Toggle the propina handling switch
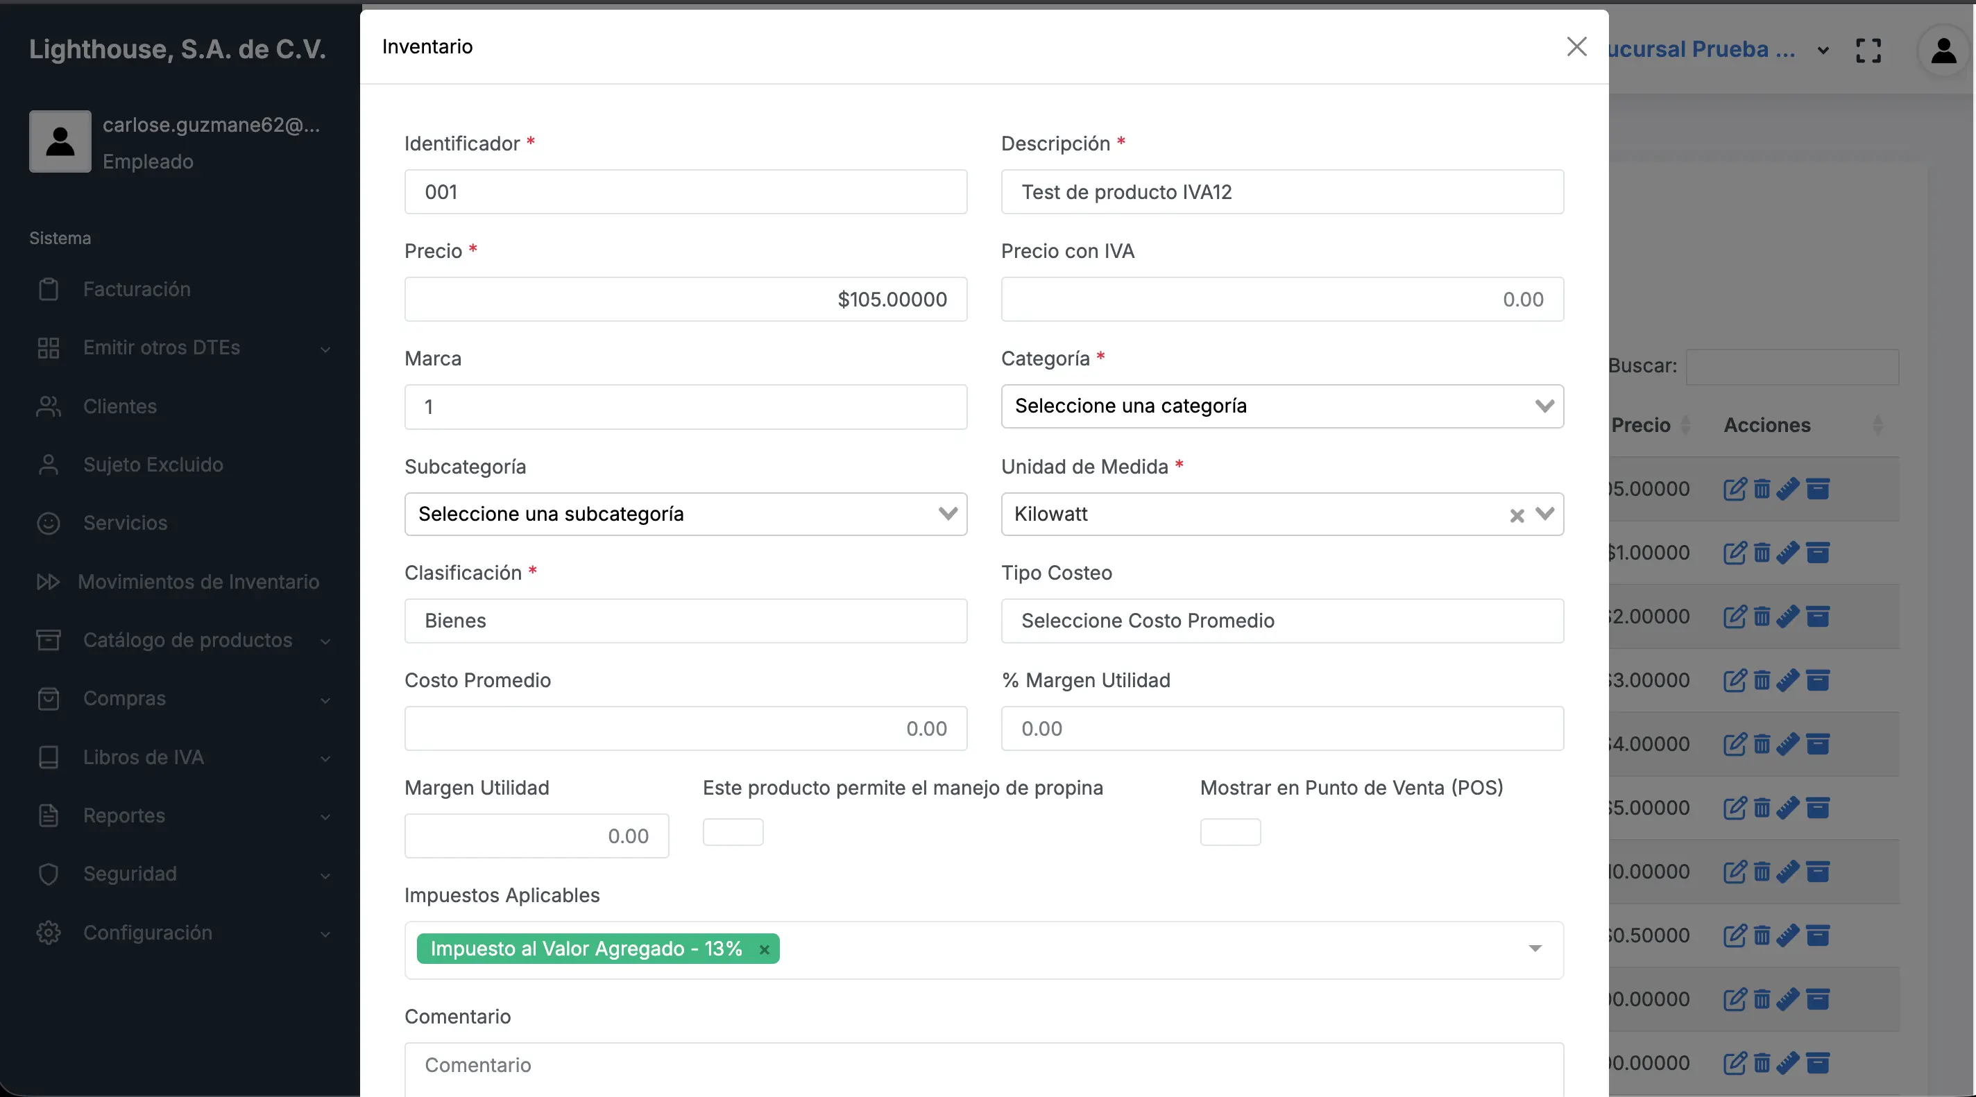Image resolution: width=1976 pixels, height=1097 pixels. tap(733, 831)
